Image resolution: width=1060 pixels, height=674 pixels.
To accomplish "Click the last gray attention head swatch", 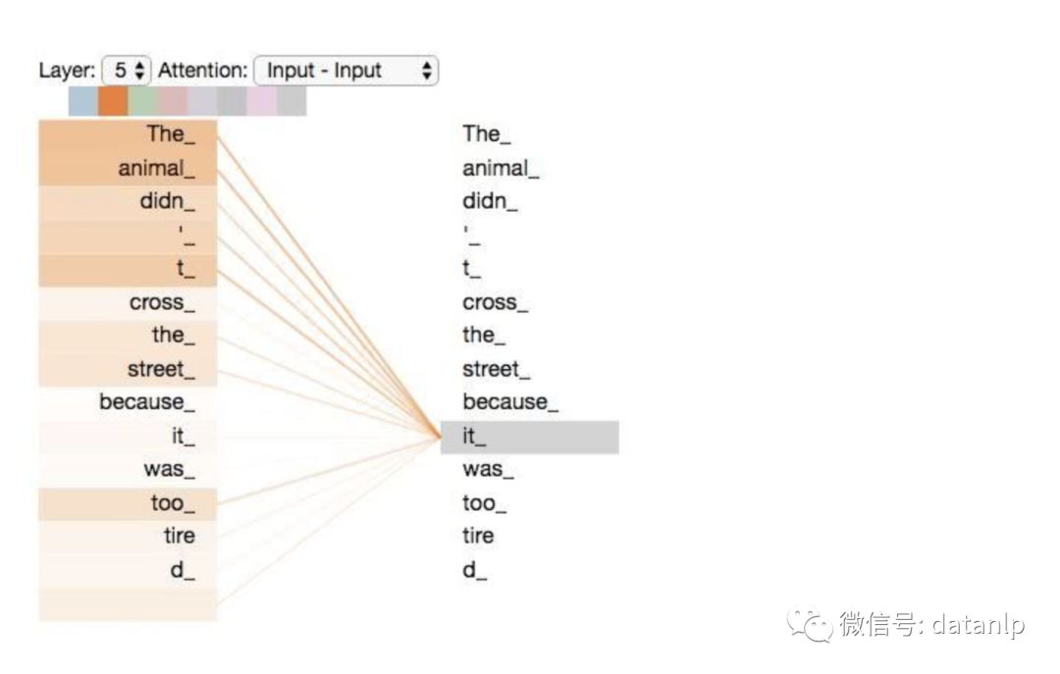I will tap(291, 101).
